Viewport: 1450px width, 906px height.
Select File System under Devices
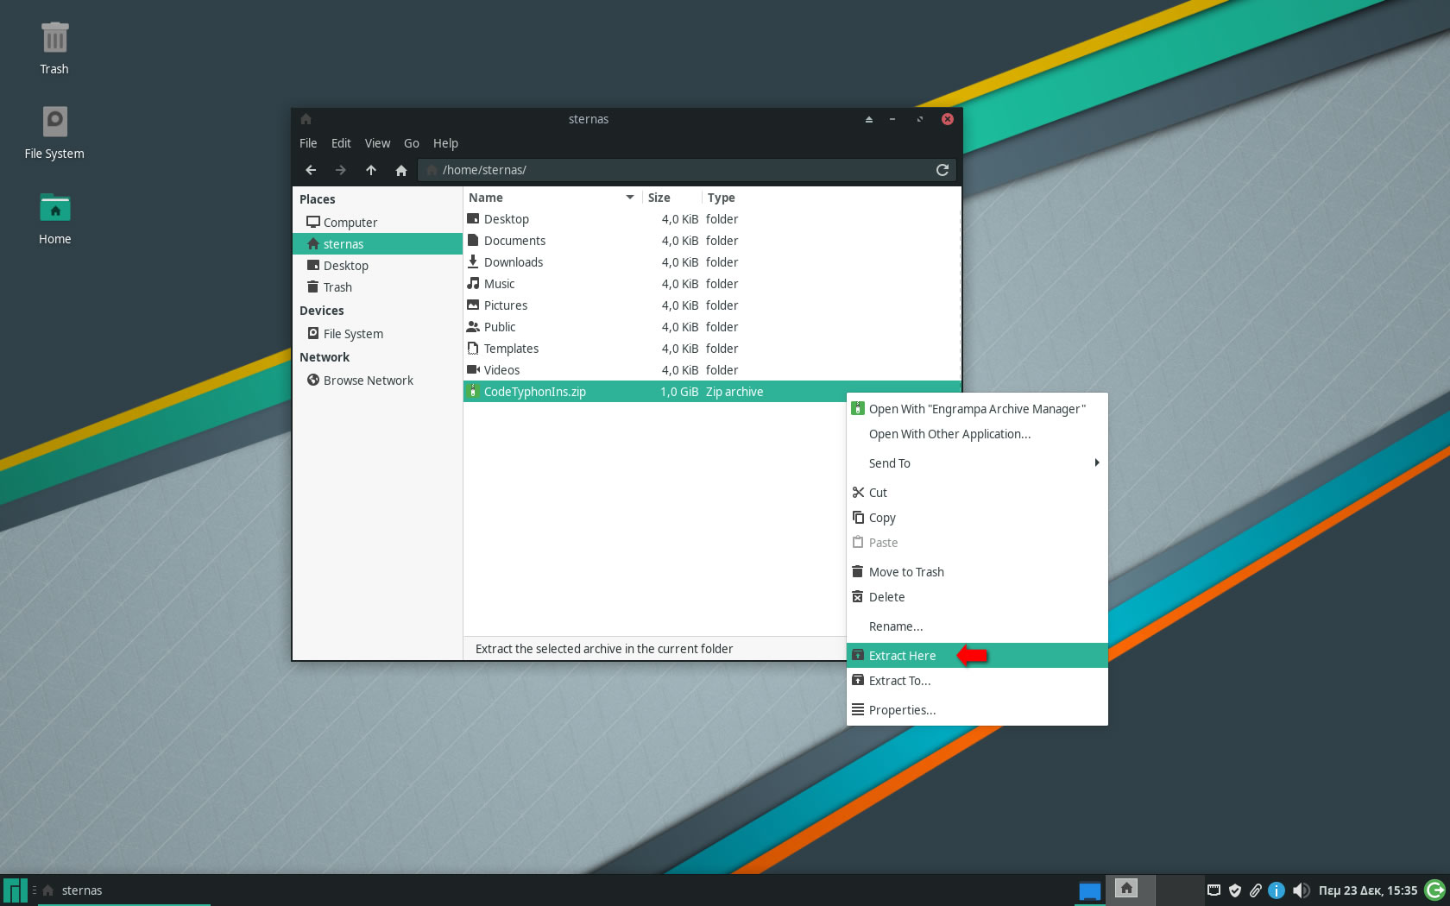coord(353,334)
